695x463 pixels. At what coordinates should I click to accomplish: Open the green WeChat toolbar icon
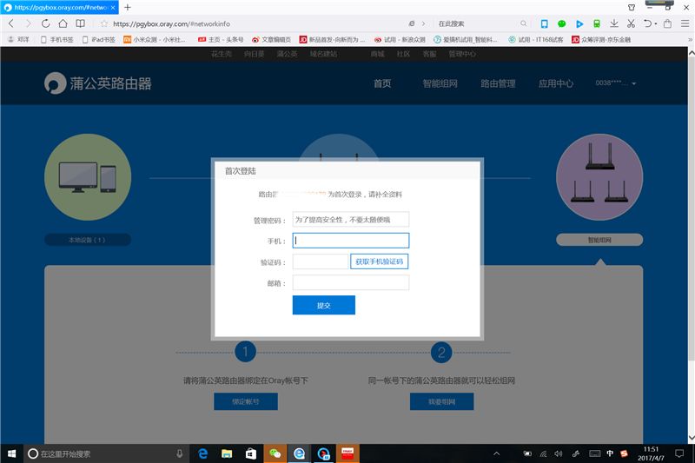[x=561, y=23]
